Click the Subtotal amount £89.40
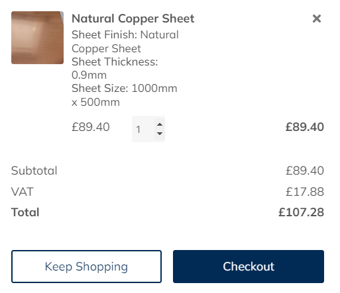Image resolution: width=340 pixels, height=293 pixels. coord(305,171)
